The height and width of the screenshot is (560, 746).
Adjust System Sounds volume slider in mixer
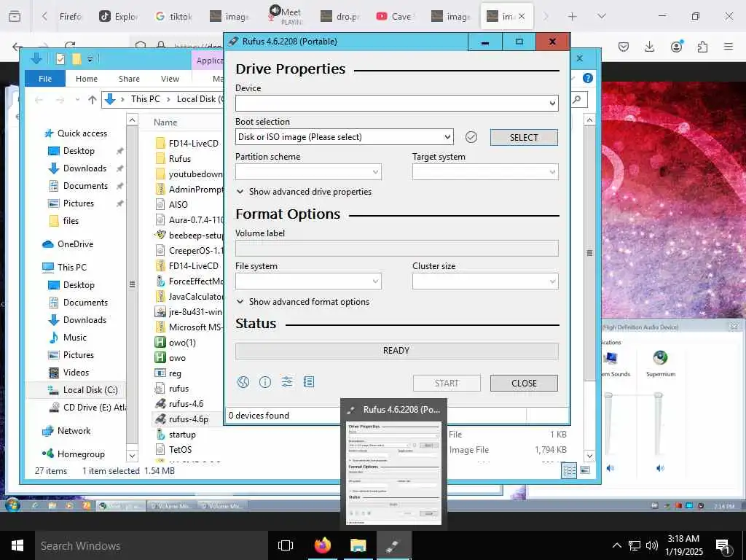(608, 395)
